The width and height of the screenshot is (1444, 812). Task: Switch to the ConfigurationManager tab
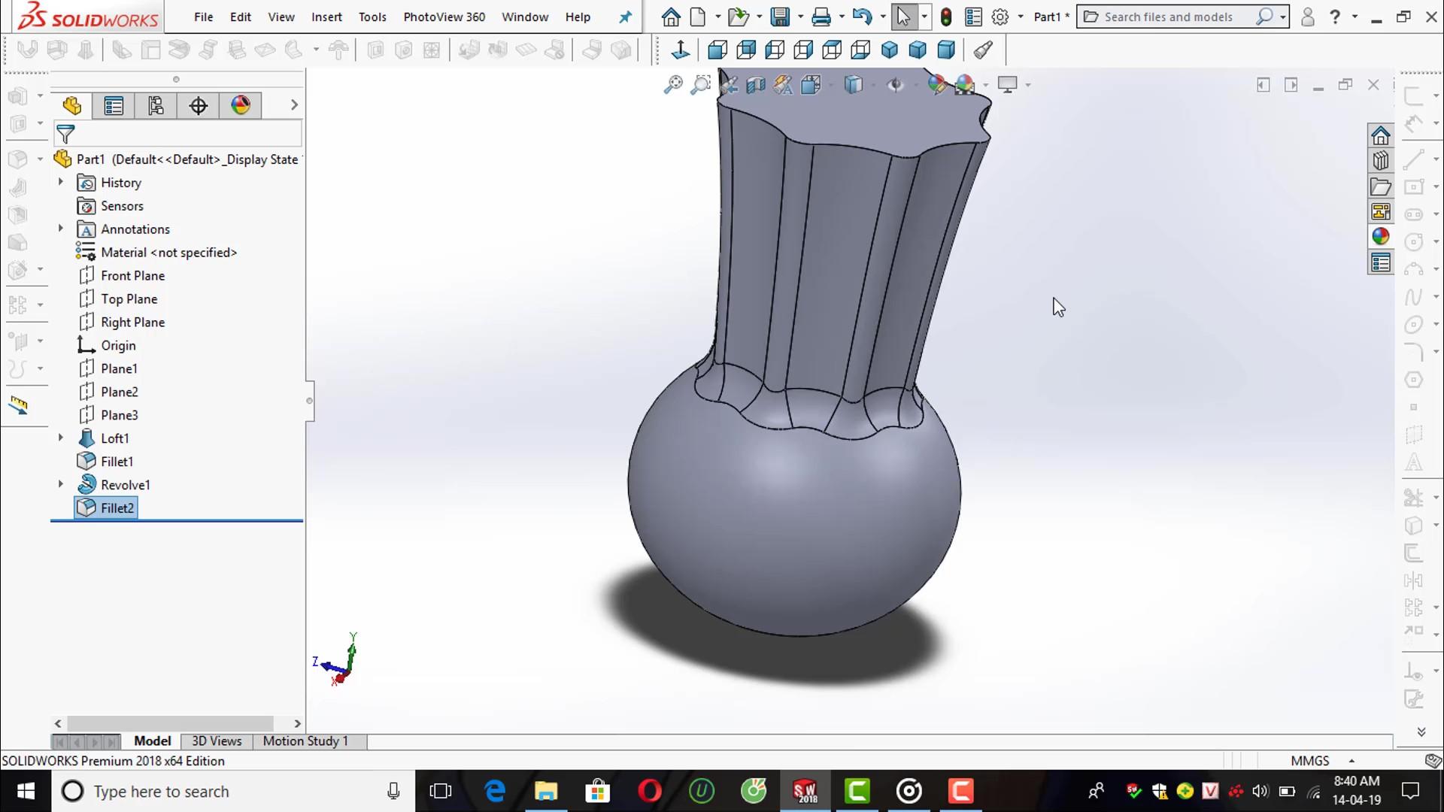pyautogui.click(x=156, y=105)
